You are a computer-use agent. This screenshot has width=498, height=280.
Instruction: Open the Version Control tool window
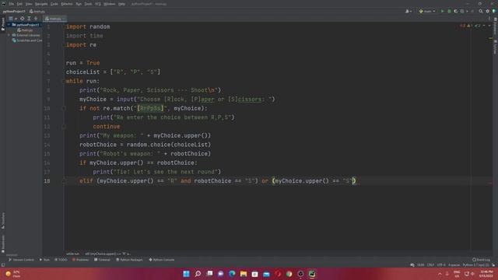(21, 260)
